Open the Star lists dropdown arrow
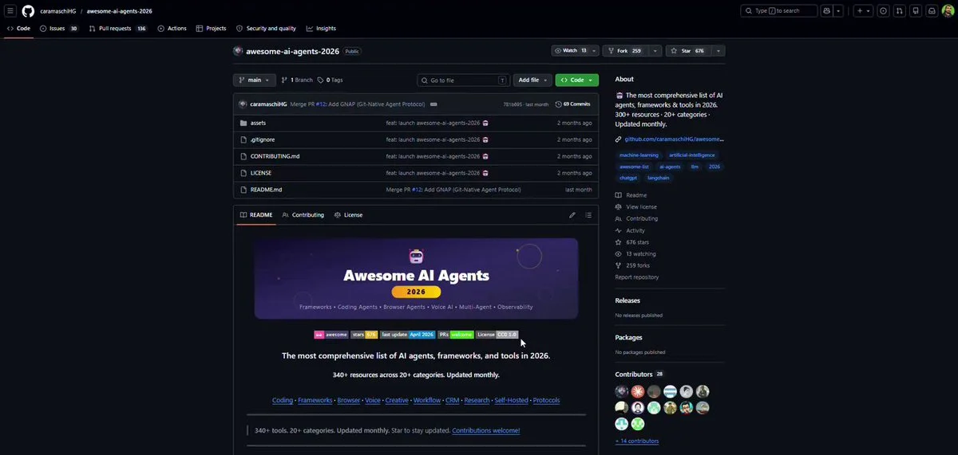Screen dimensions: 958x455 click(718, 51)
